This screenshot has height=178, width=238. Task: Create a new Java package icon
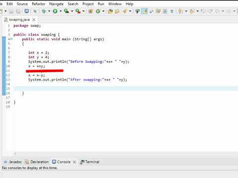[x=91, y=11]
